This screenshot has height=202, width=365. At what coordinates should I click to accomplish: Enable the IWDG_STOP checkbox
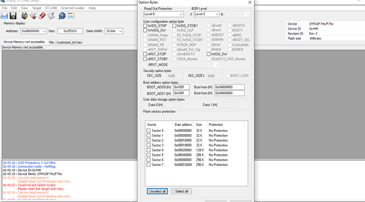pos(145,26)
